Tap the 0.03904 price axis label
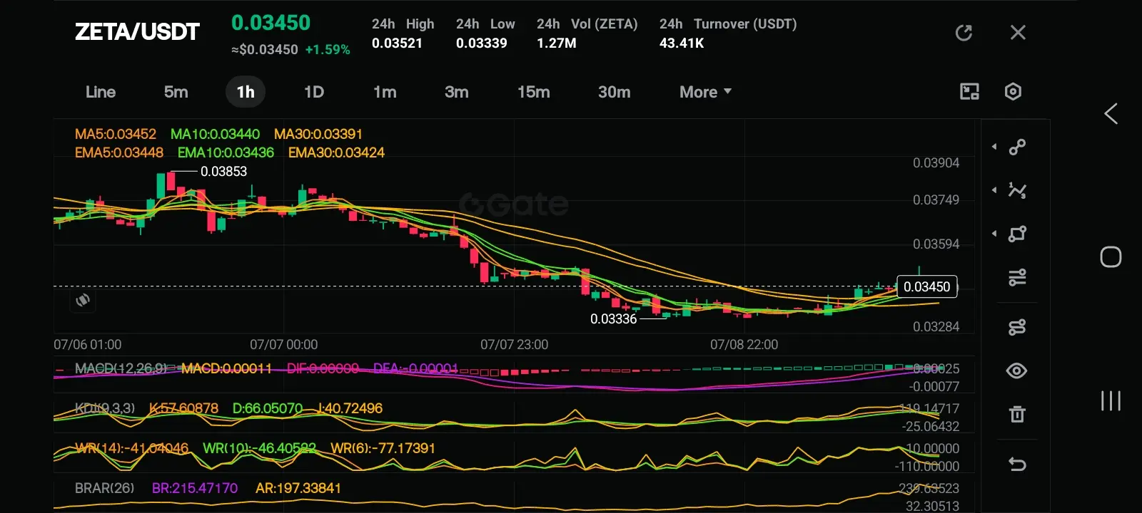This screenshot has height=513, width=1142. click(x=936, y=163)
